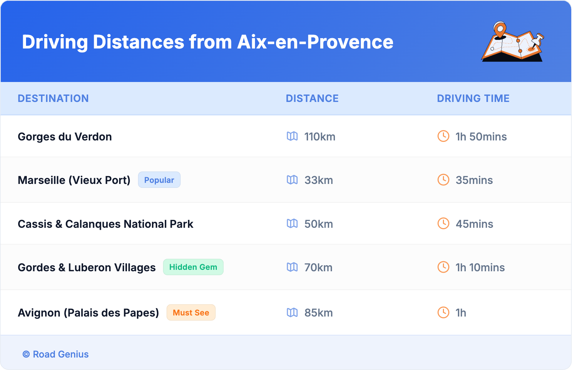Open the Road Genius copyright link
This screenshot has width=572, height=370.
56,354
